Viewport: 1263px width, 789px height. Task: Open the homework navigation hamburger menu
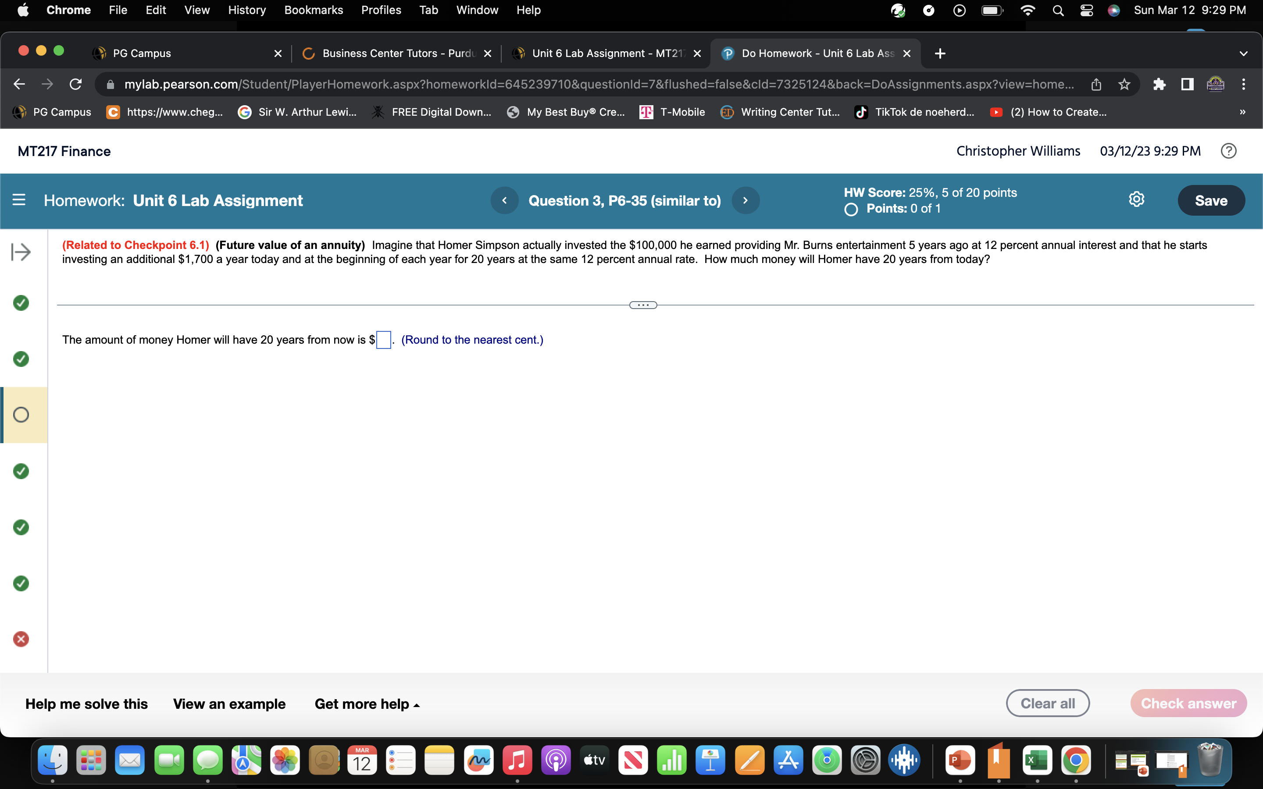[x=19, y=200]
